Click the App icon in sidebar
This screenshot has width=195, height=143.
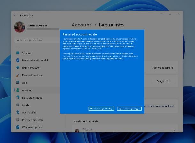pyautogui.click(x=18, y=83)
